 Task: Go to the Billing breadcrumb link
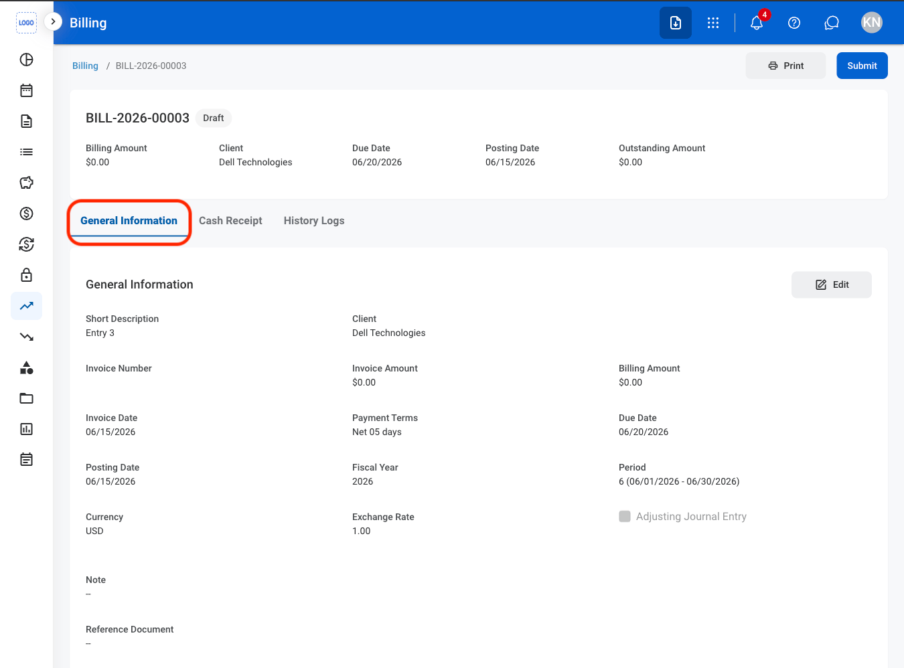pos(85,66)
